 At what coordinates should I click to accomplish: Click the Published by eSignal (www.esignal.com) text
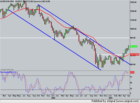(x=115, y=101)
